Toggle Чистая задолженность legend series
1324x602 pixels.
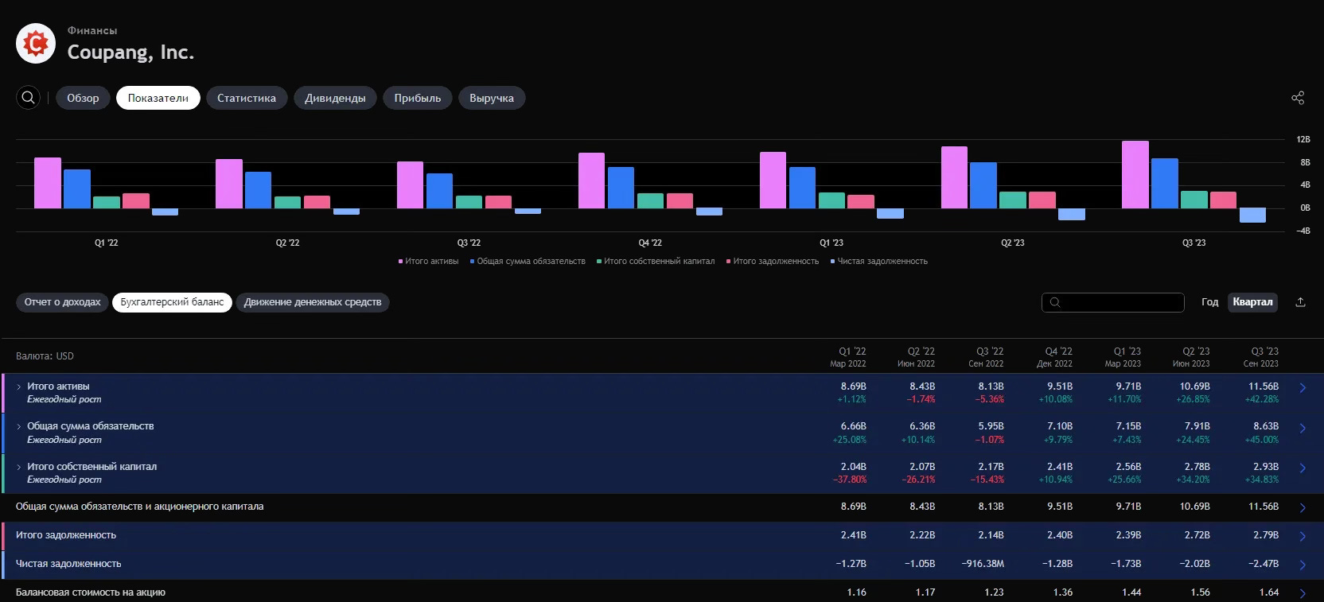pyautogui.click(x=879, y=261)
